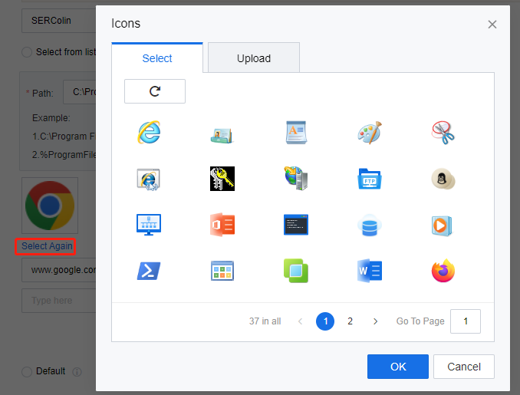The image size is (520, 395).
Task: Select the Internet Explorer settings window icon
Action: 149,179
